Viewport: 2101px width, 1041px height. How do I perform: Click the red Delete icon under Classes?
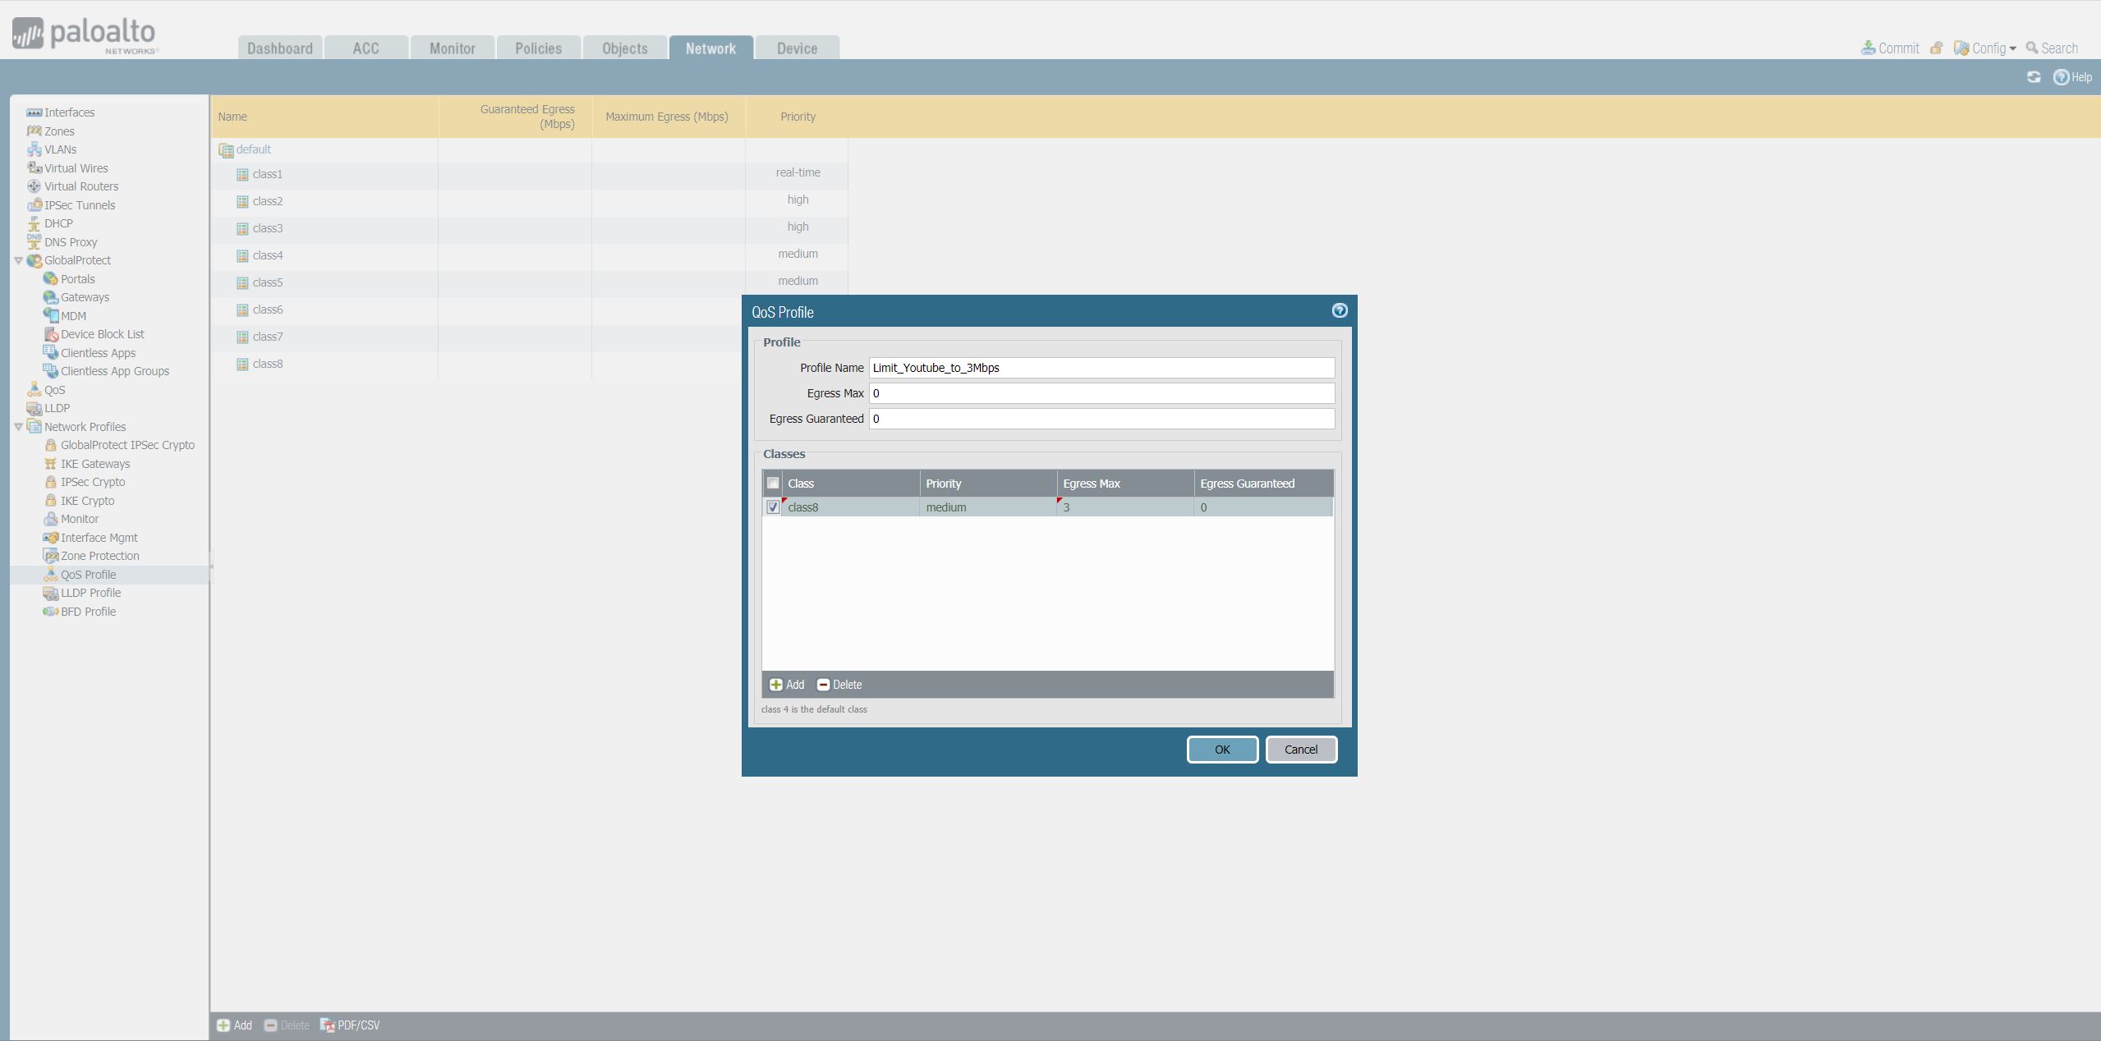pos(823,685)
